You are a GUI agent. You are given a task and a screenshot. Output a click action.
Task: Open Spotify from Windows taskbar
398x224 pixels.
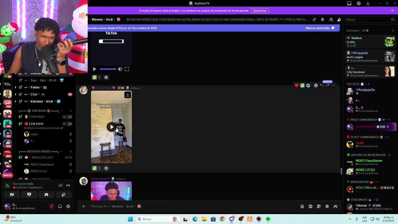click(268, 219)
